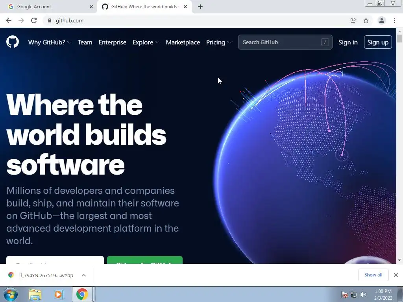Close the GitHub tab
Screen dimensions: 403x302
pyautogui.click(x=185, y=7)
